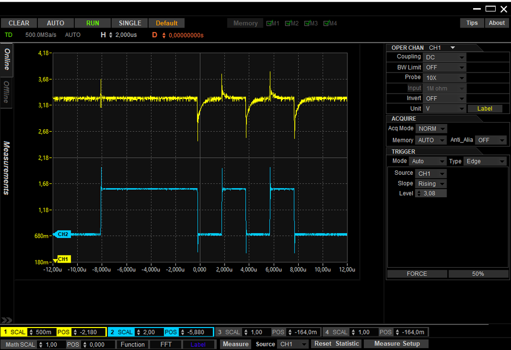Adjust delay D stepper arrows
This screenshot has width=511, height=350.
164,35
